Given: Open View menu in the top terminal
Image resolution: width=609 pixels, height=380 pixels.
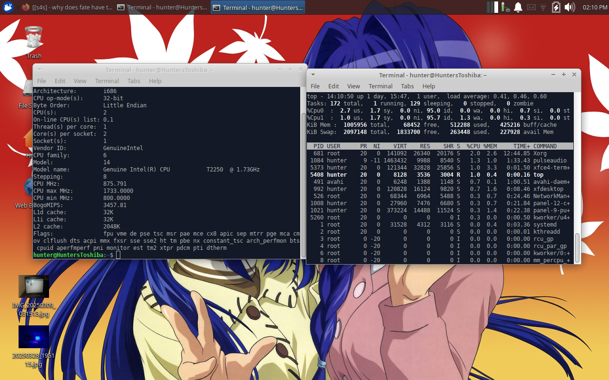Looking at the screenshot, I should click(x=354, y=86).
